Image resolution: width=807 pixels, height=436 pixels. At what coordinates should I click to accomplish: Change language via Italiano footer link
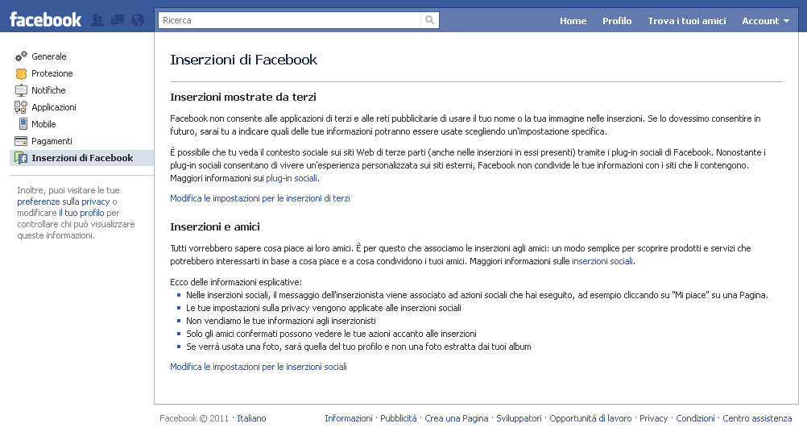point(251,418)
